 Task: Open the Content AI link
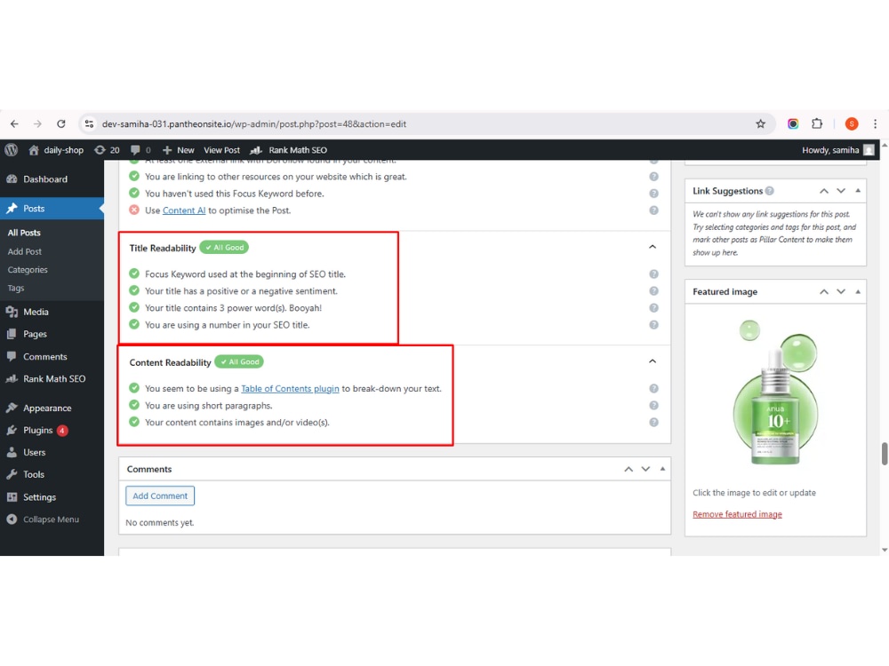click(x=184, y=210)
